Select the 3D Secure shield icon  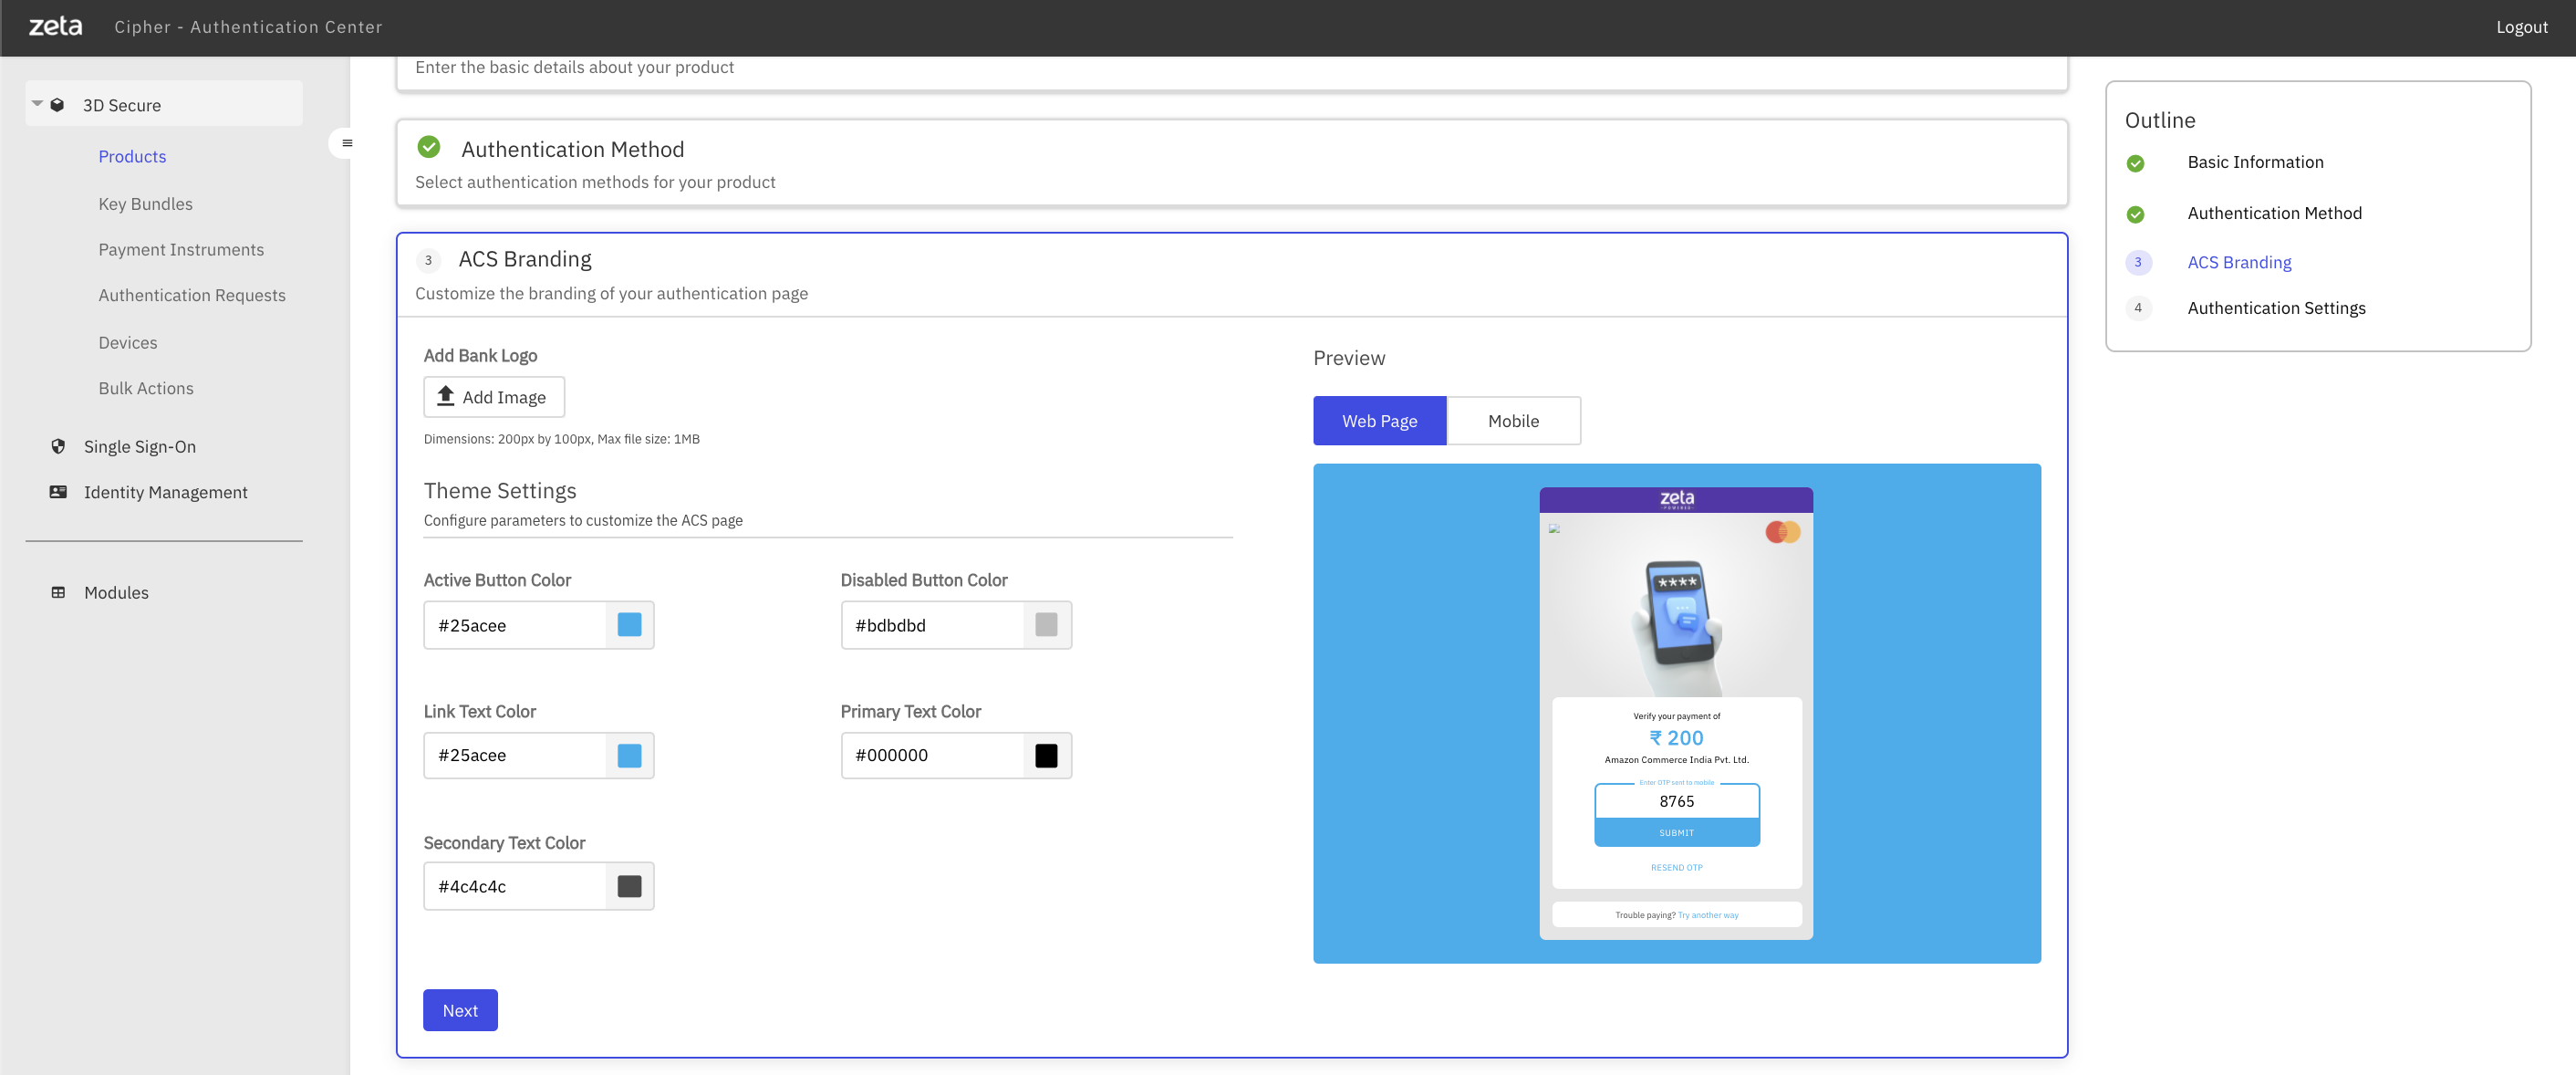click(58, 104)
